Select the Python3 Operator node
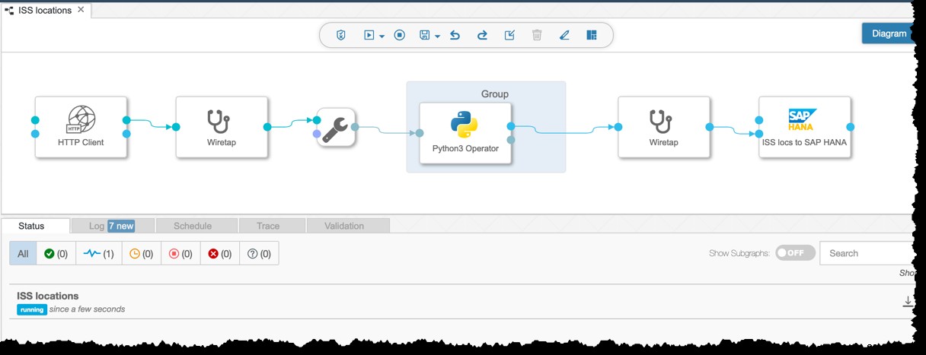926x355 pixels. click(x=465, y=134)
